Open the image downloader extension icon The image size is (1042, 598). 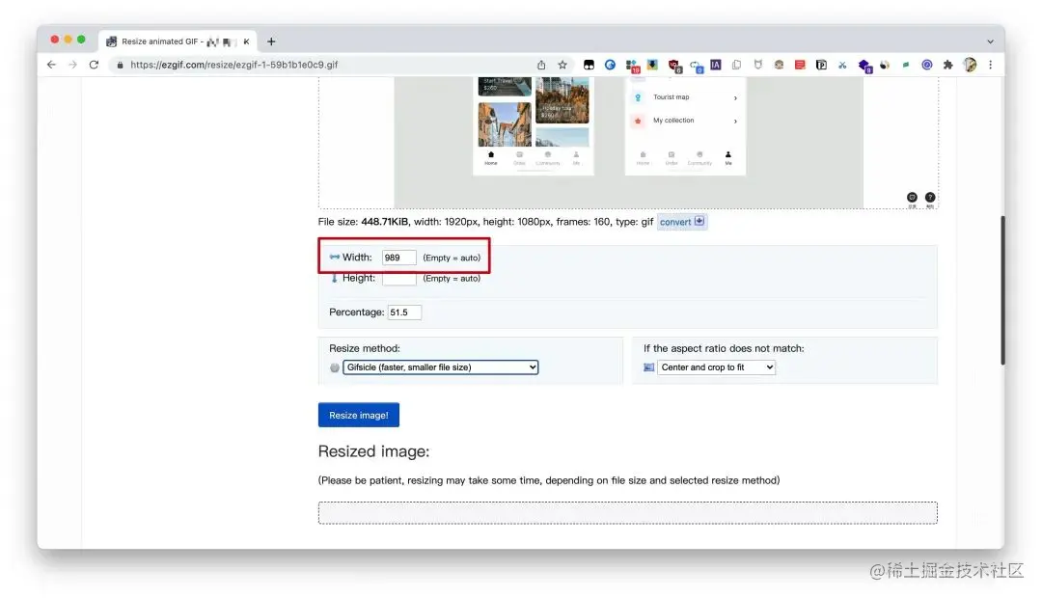coord(652,65)
